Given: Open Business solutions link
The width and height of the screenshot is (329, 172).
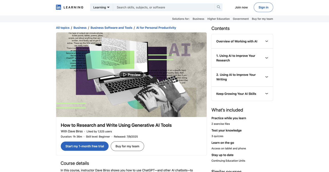Looking at the screenshot, I should pyautogui.click(x=198, y=19).
